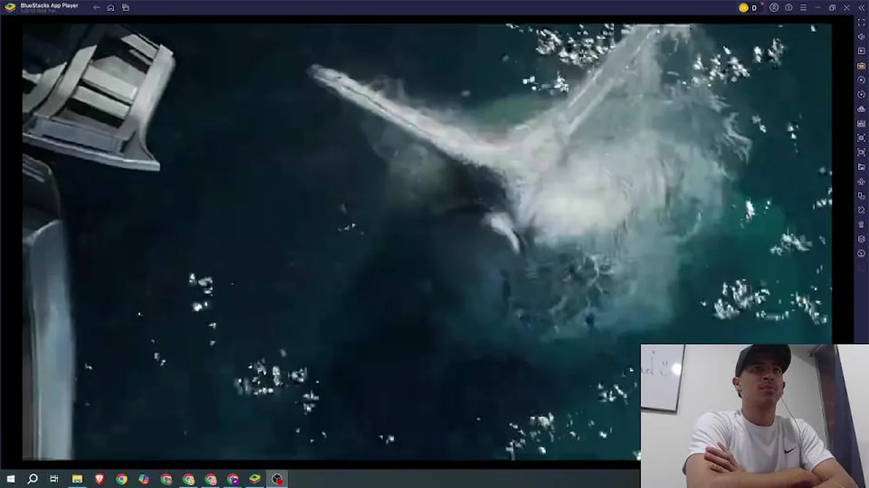Open Windows taskbar search
The height and width of the screenshot is (488, 869).
33,479
